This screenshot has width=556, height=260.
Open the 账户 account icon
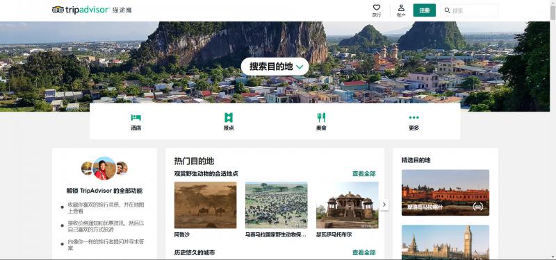point(401,8)
